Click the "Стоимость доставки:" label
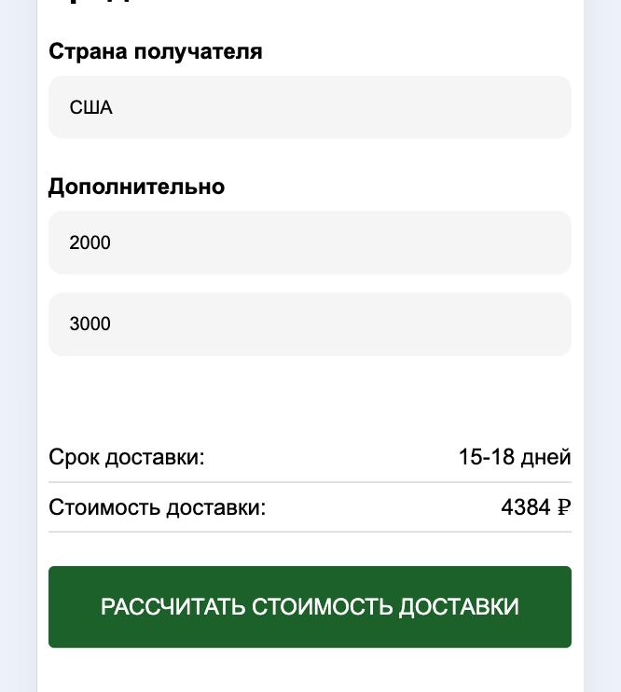Image resolution: width=621 pixels, height=692 pixels. tap(157, 507)
